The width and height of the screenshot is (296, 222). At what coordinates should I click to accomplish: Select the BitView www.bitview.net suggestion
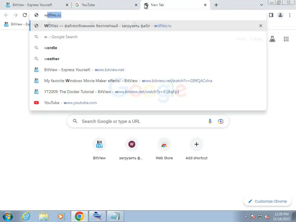(148, 70)
